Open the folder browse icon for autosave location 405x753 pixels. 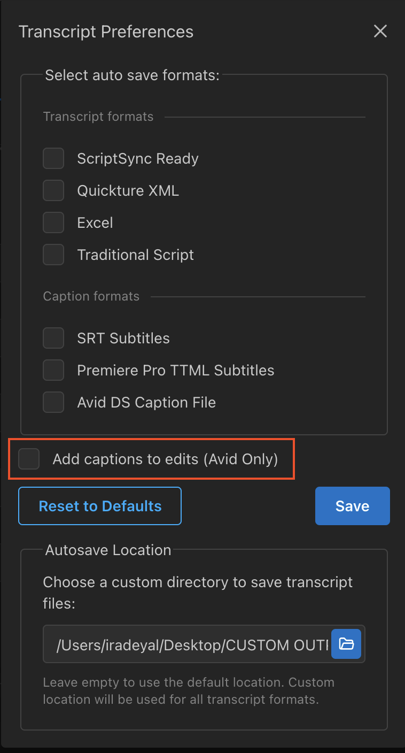(346, 644)
